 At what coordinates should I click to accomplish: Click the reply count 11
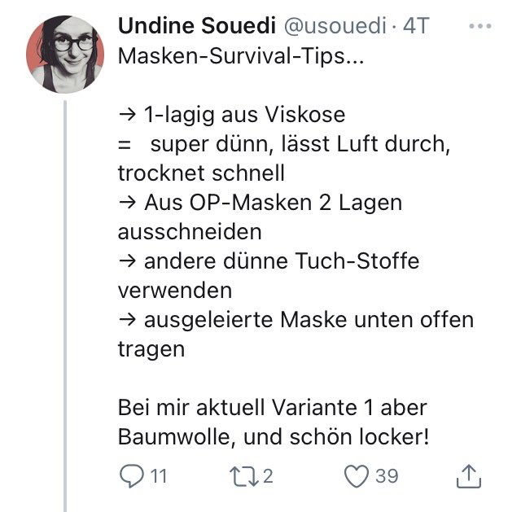[x=158, y=475]
